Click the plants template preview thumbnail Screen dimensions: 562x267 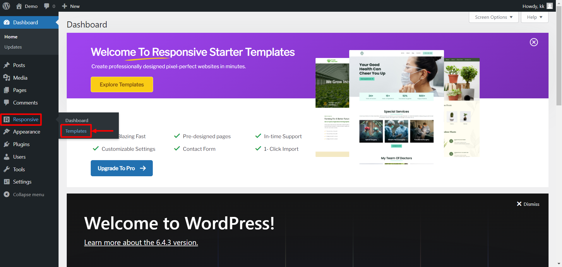pos(462,107)
